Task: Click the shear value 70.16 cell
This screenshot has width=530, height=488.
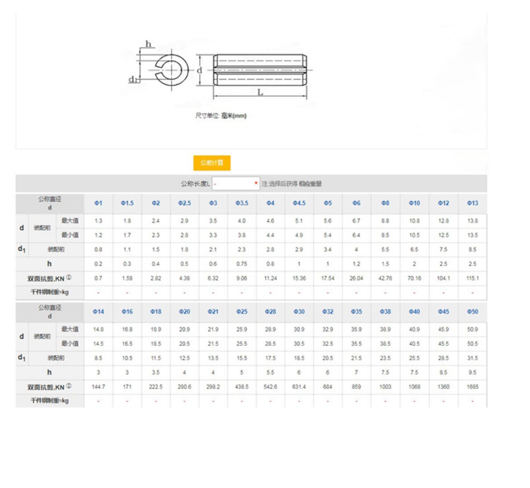Action: 414,278
